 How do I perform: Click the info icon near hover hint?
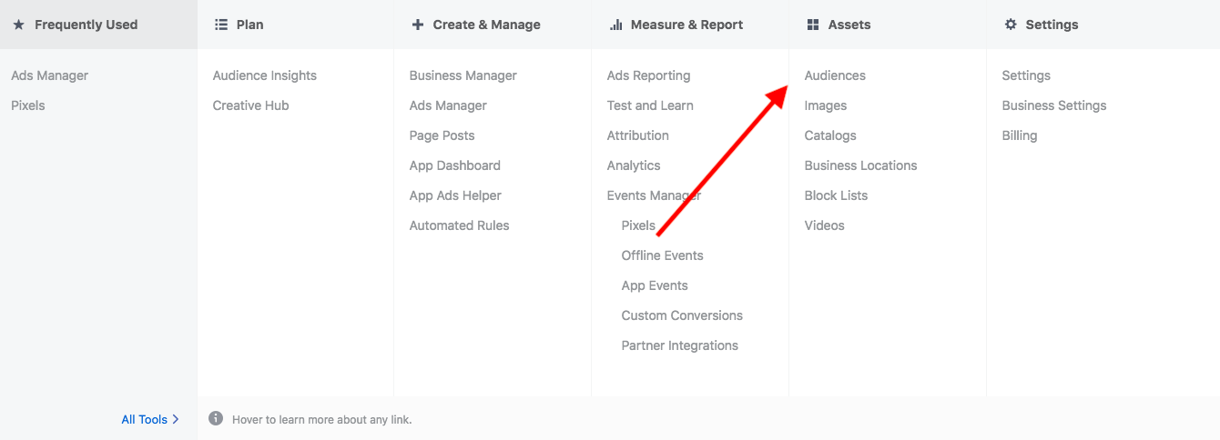[x=216, y=418]
